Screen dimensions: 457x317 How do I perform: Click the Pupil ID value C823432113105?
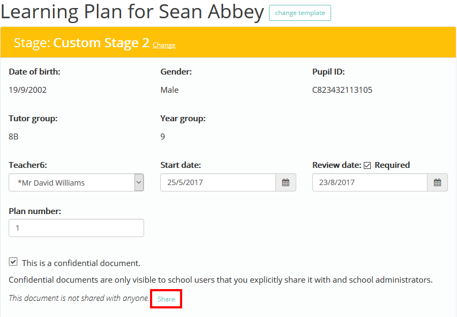342,90
